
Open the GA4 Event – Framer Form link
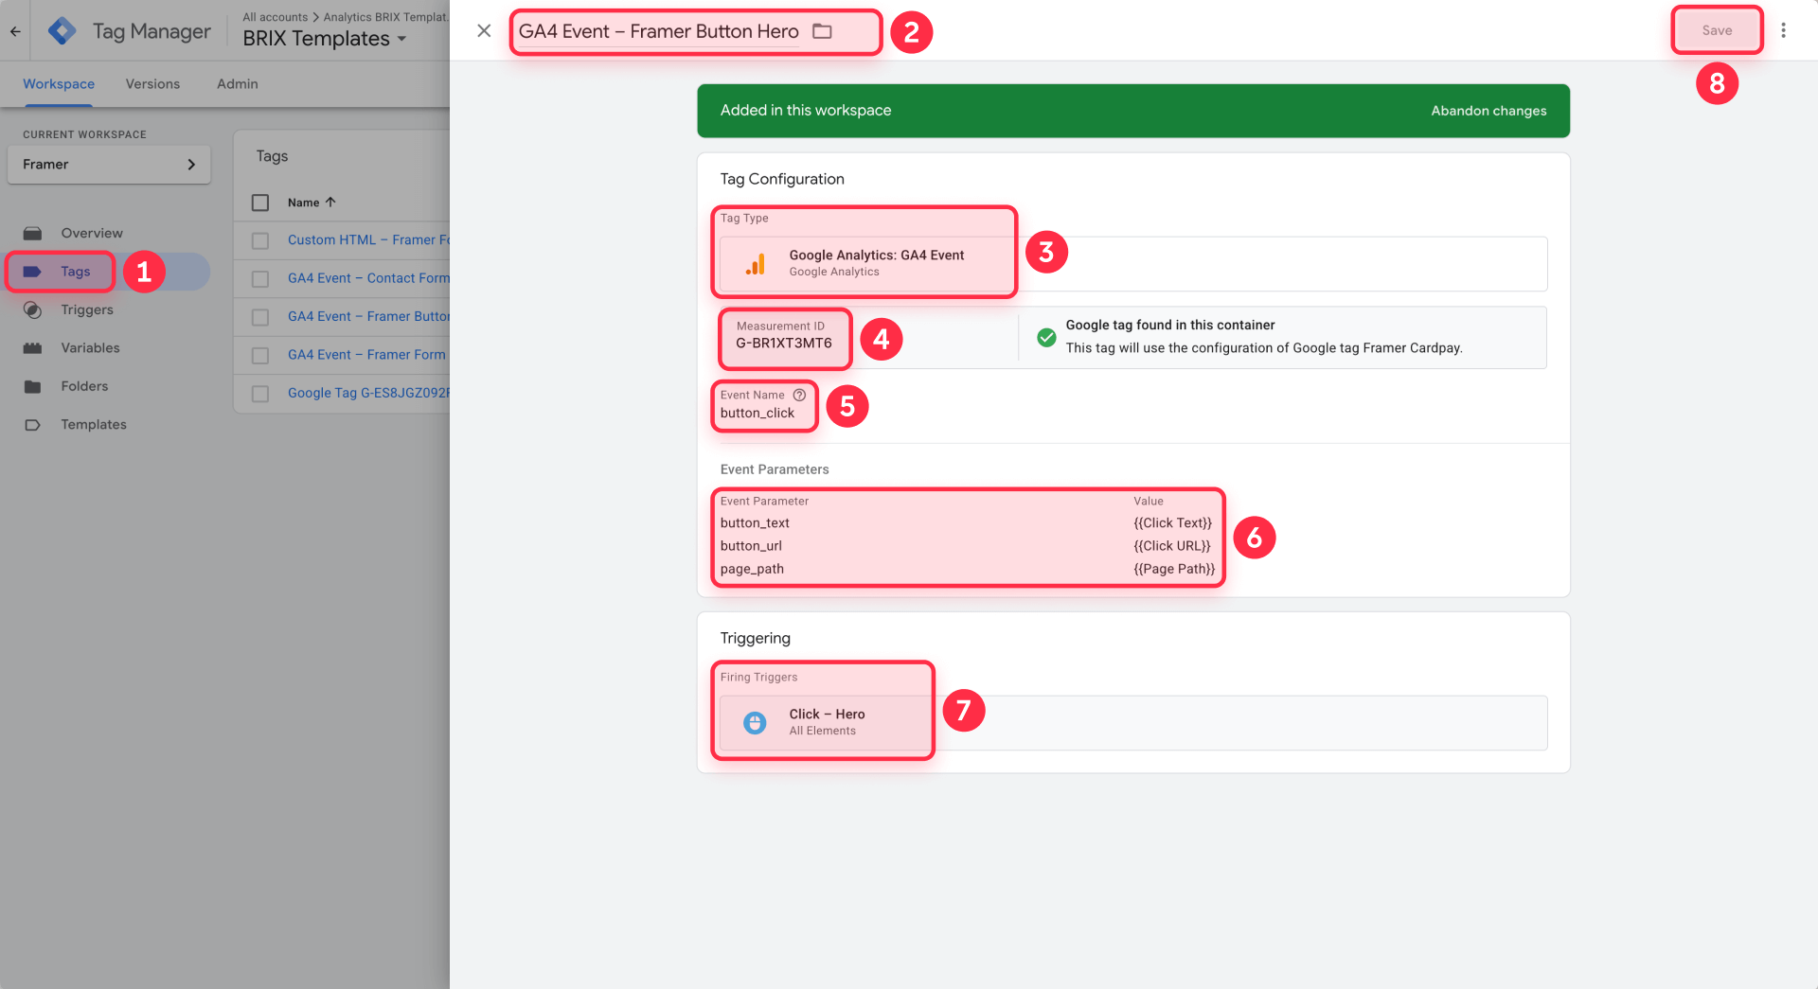[366, 355]
